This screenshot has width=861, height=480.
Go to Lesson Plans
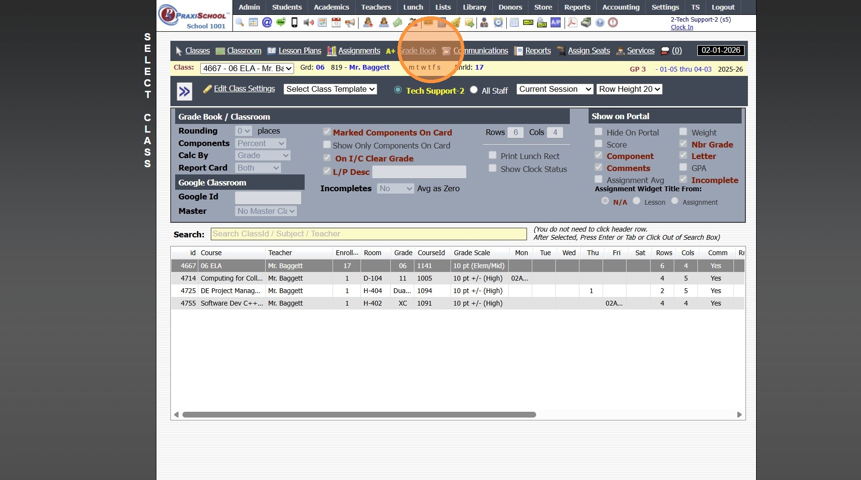(x=300, y=51)
